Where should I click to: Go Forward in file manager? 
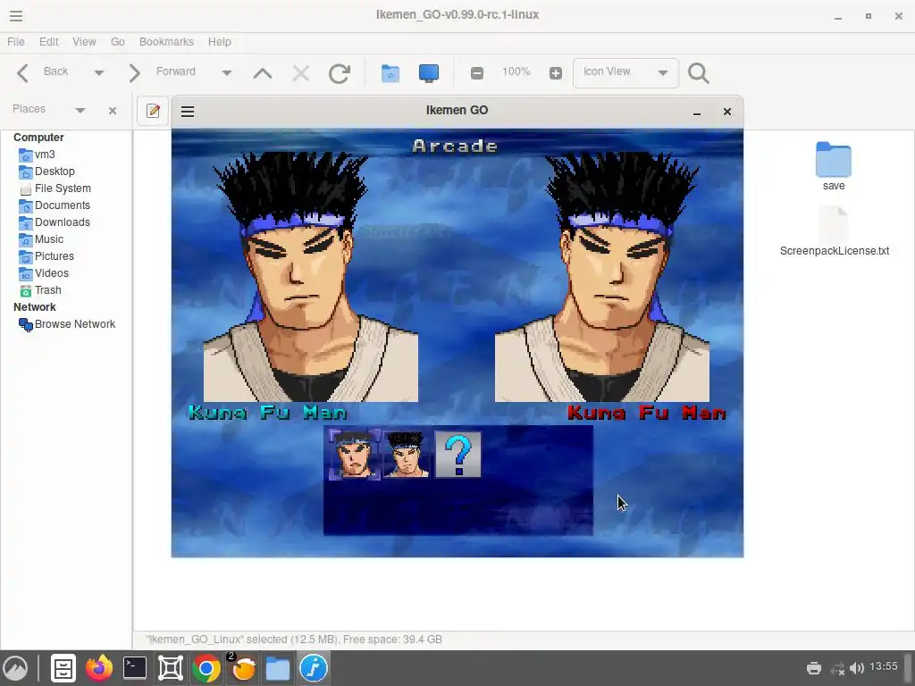161,72
